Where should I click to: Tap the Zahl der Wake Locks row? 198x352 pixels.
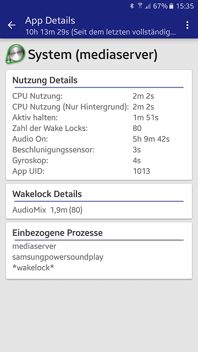[99, 128]
